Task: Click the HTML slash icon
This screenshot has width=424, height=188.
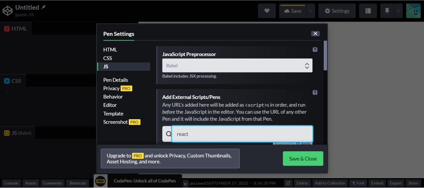Action: [x=7, y=28]
